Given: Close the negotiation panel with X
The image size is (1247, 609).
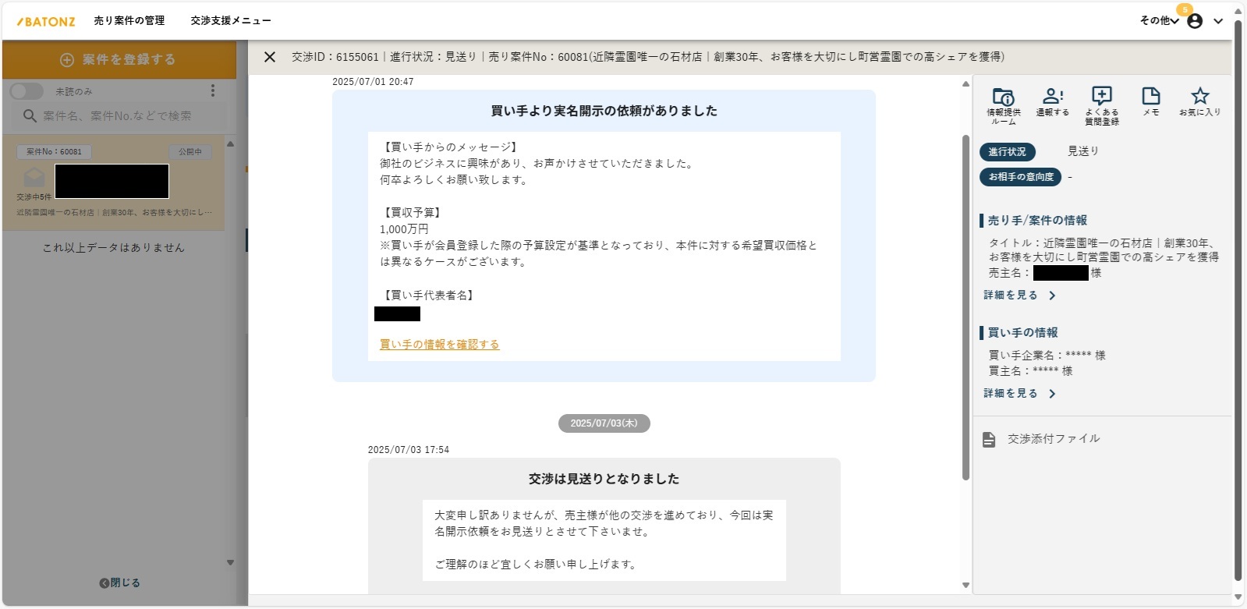Looking at the screenshot, I should 270,57.
